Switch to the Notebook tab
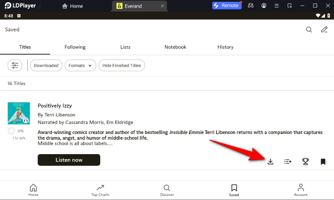Screen dimensions: 334x200 pos(175,47)
